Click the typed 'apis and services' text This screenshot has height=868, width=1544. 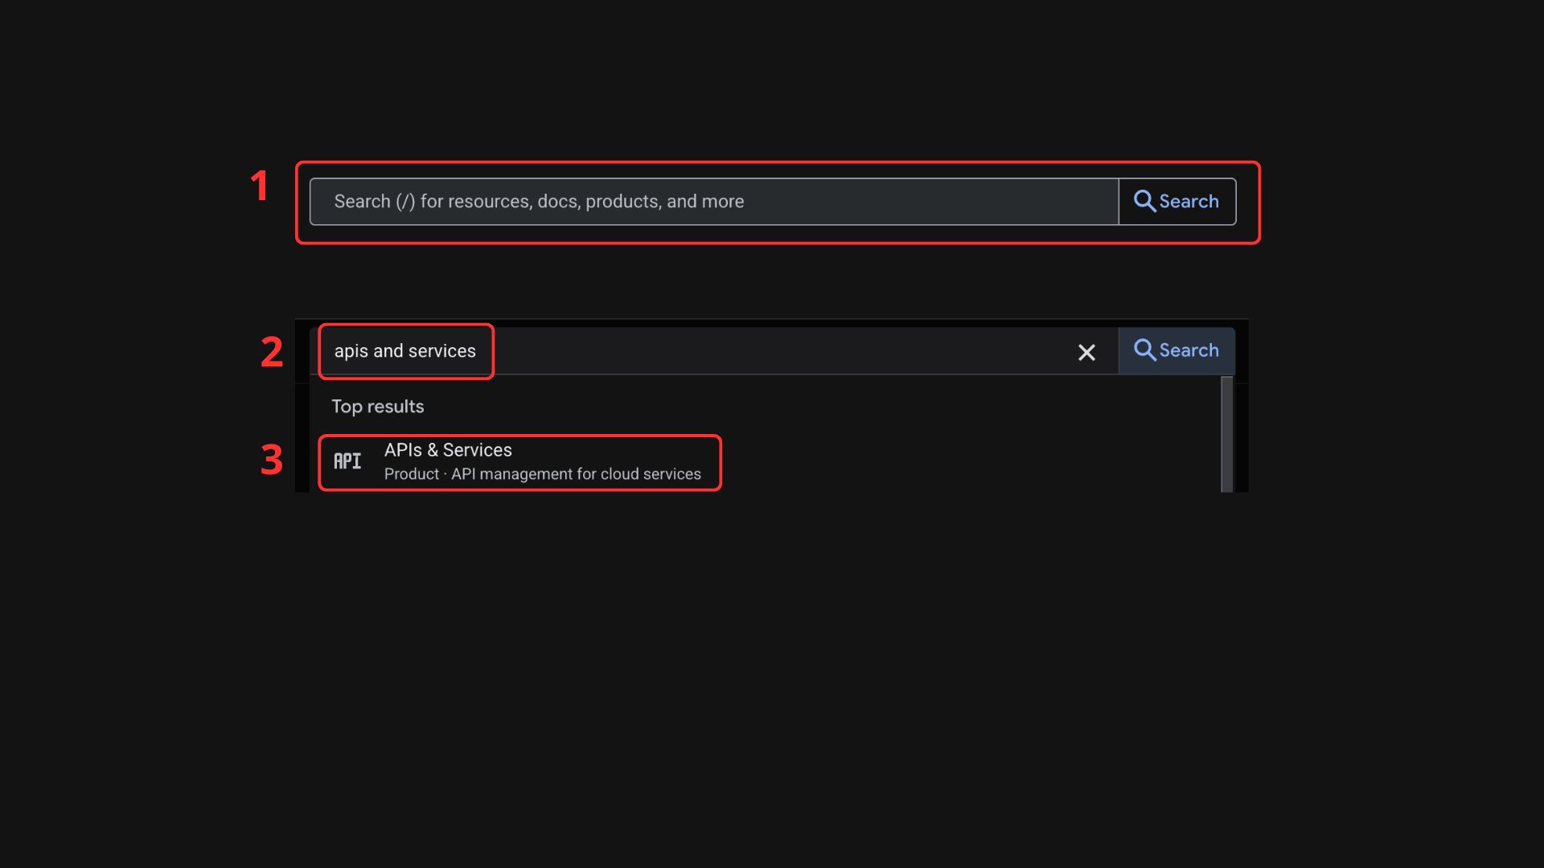click(x=404, y=351)
